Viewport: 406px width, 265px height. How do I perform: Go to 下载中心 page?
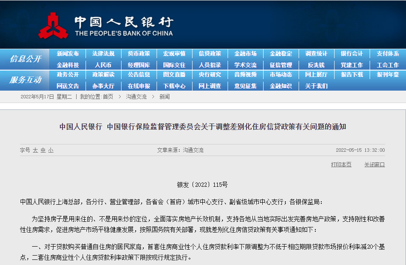(x=174, y=86)
